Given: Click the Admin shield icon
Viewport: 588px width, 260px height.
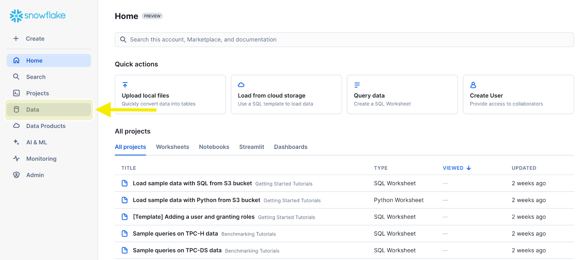Looking at the screenshot, I should click(x=17, y=175).
